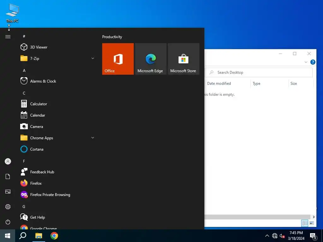
Task: Click the taskbar clock and date
Action: (x=296, y=236)
